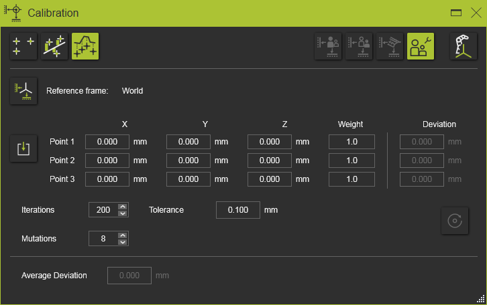Image resolution: width=487 pixels, height=305 pixels.
Task: Click the Point 3 Z coordinate field
Action: pos(270,179)
